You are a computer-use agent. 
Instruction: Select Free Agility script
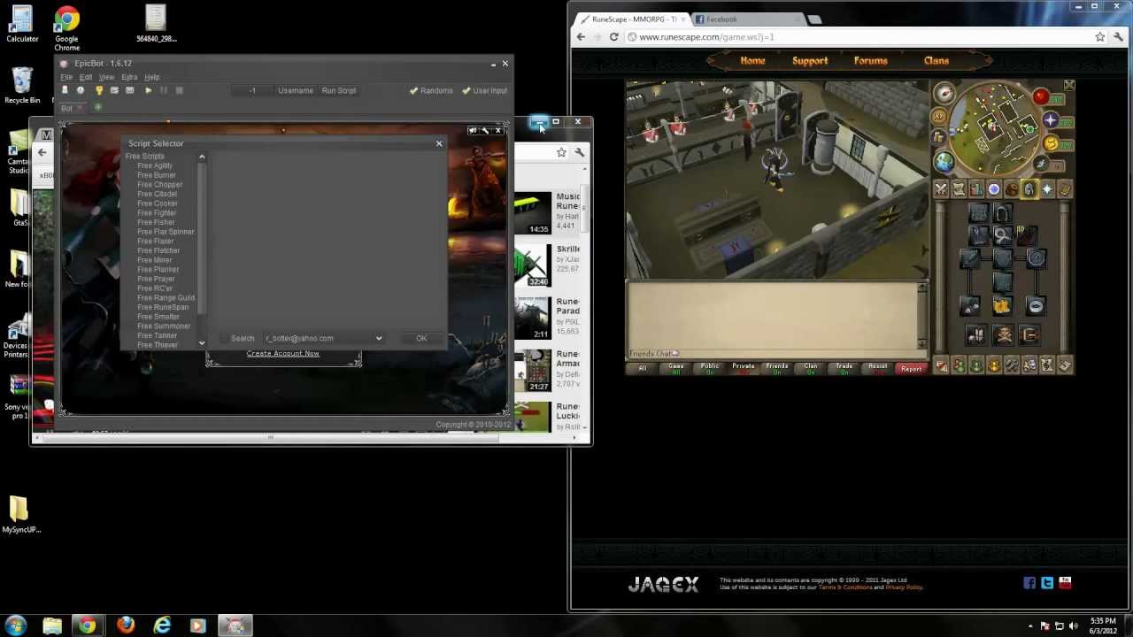click(x=155, y=165)
